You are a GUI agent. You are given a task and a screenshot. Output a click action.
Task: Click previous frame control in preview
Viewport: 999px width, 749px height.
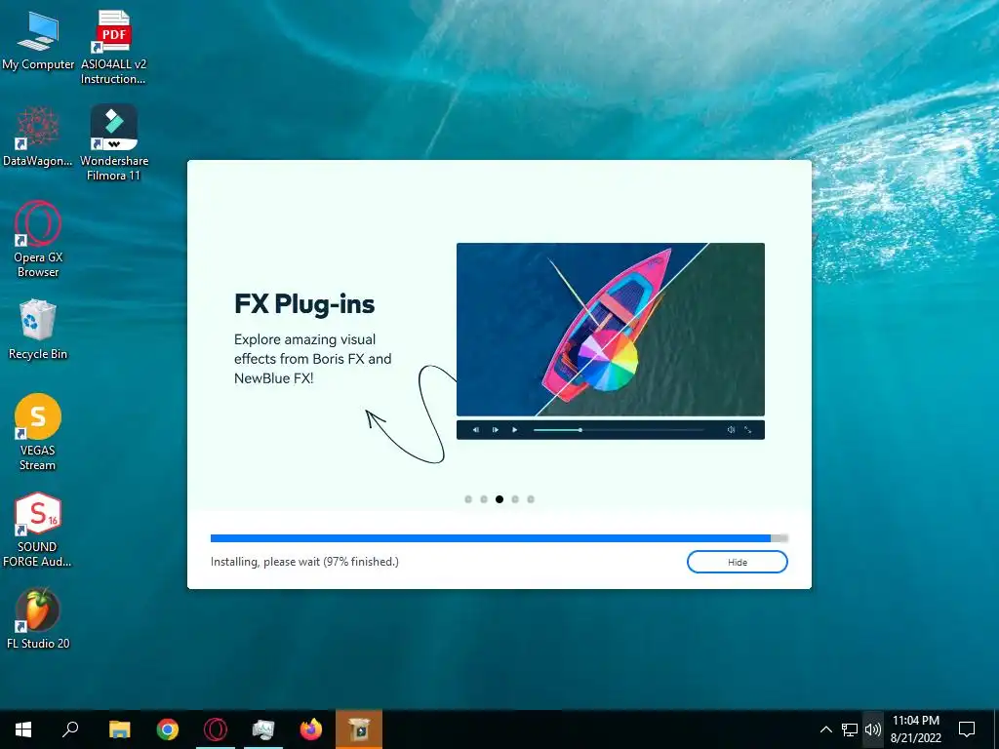pos(476,430)
